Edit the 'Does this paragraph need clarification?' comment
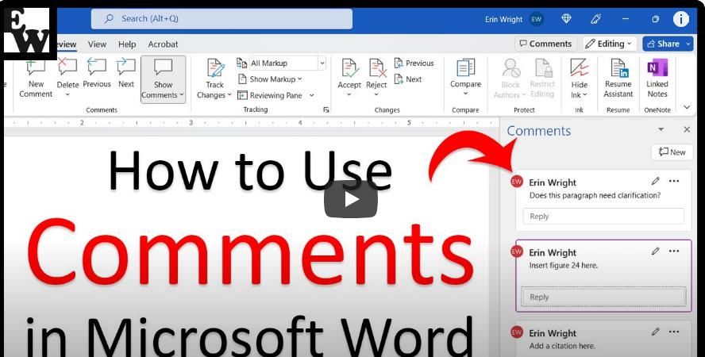Viewport: 705px width, 357px height. [x=656, y=181]
